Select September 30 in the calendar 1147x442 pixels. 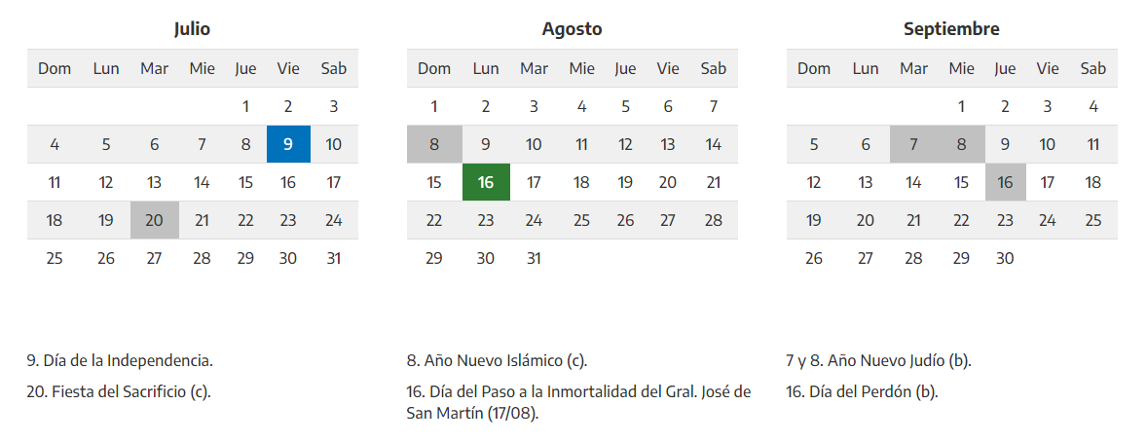1005,258
